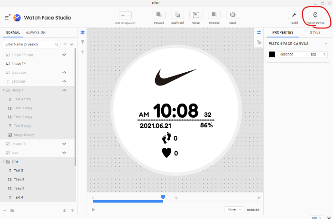
Task: Click the blue timeline progress bar
Action: click(x=128, y=201)
